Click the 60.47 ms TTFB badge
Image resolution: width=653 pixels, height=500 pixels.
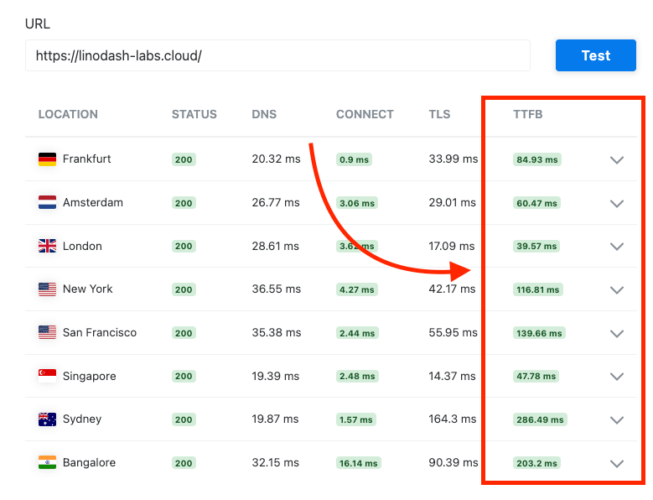536,203
